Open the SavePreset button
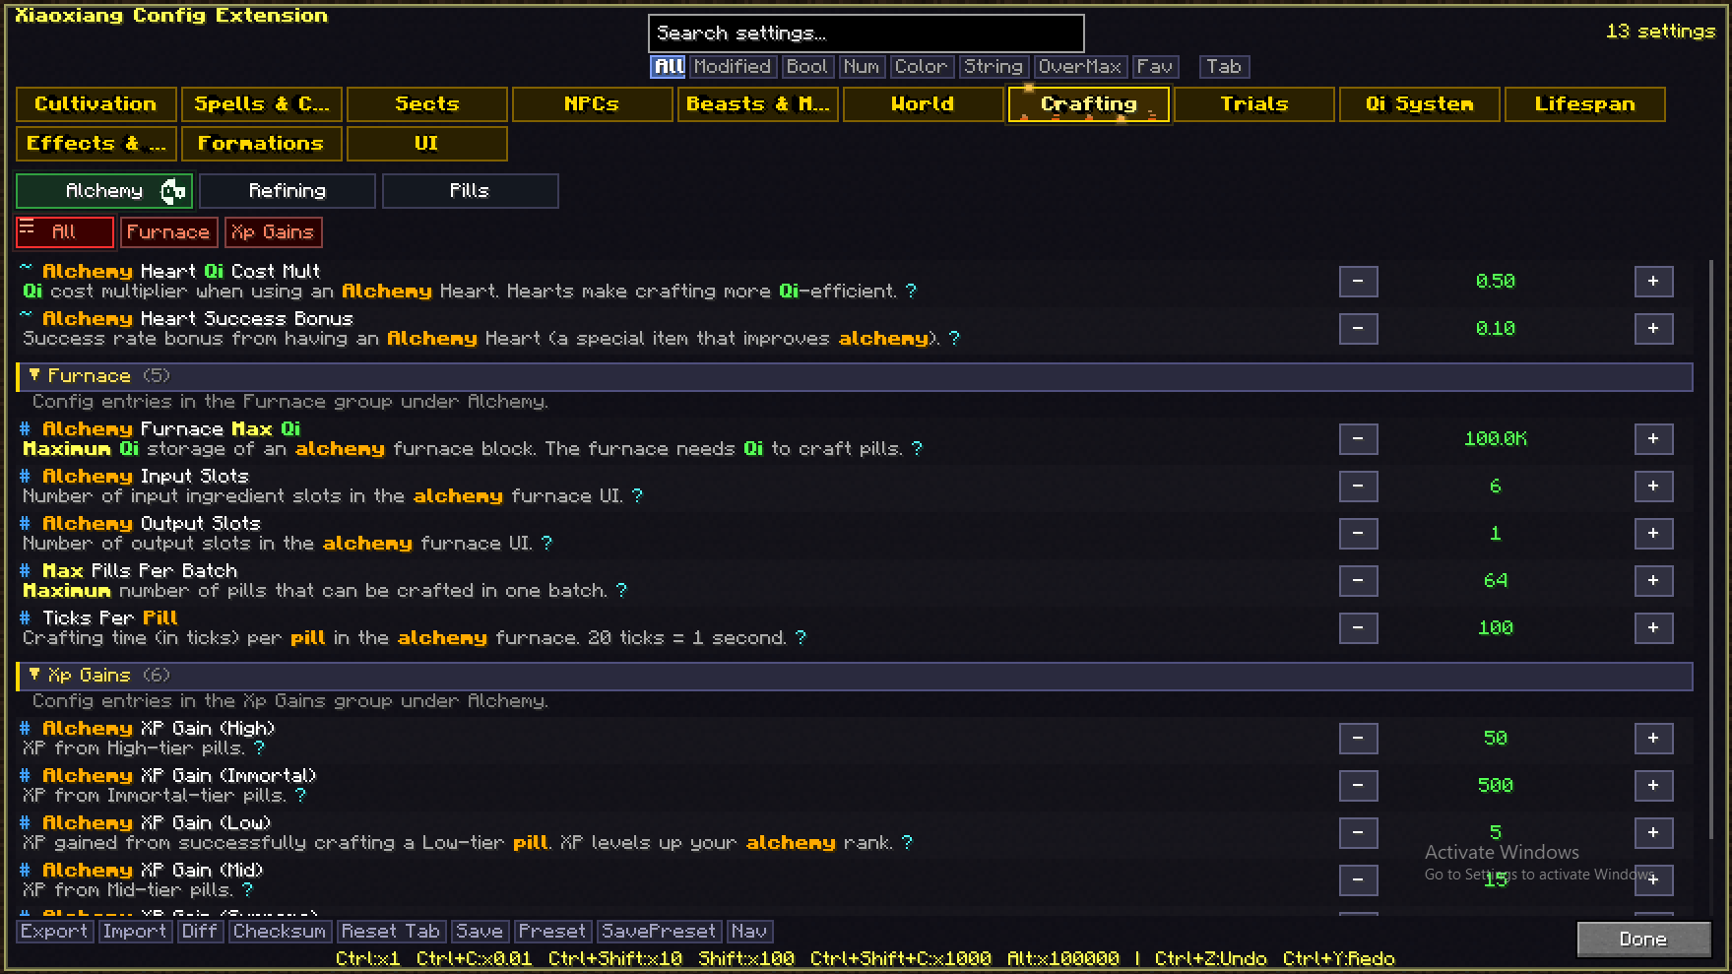The width and height of the screenshot is (1732, 974). [x=659, y=932]
